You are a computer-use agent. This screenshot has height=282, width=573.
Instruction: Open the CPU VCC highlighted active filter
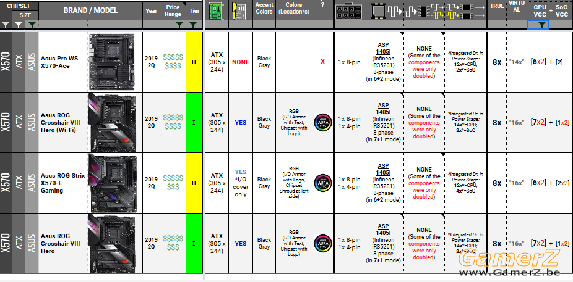(x=542, y=25)
